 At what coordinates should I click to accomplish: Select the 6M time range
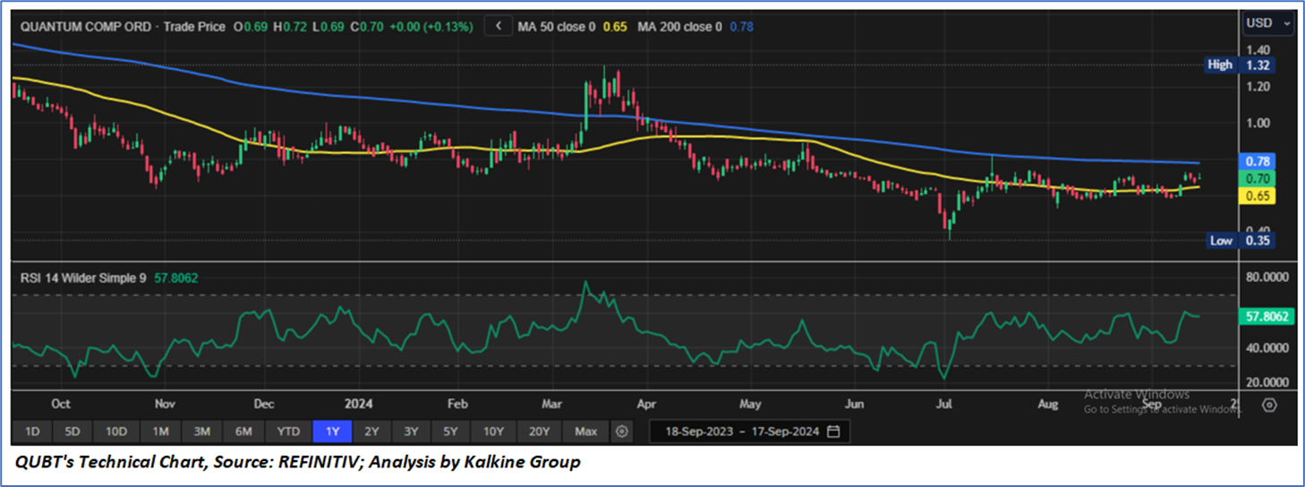click(x=243, y=431)
